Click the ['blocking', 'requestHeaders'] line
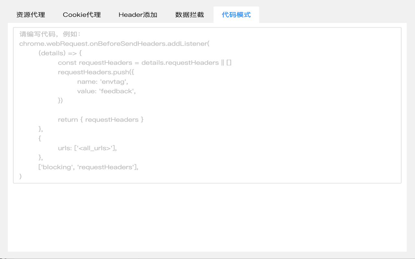 (x=89, y=167)
